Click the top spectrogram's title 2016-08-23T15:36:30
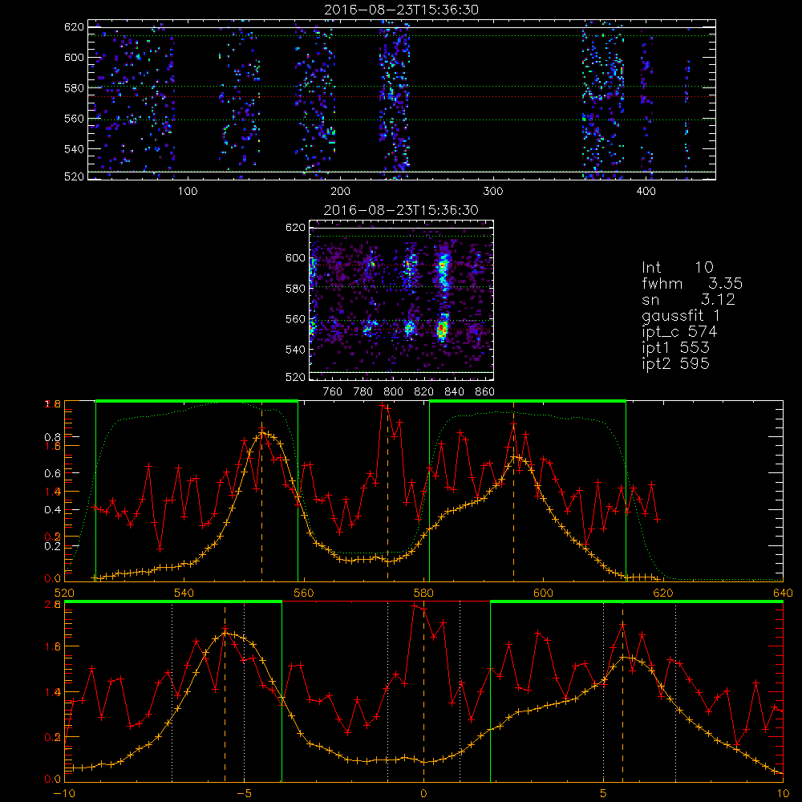The width and height of the screenshot is (802, 802). click(401, 10)
